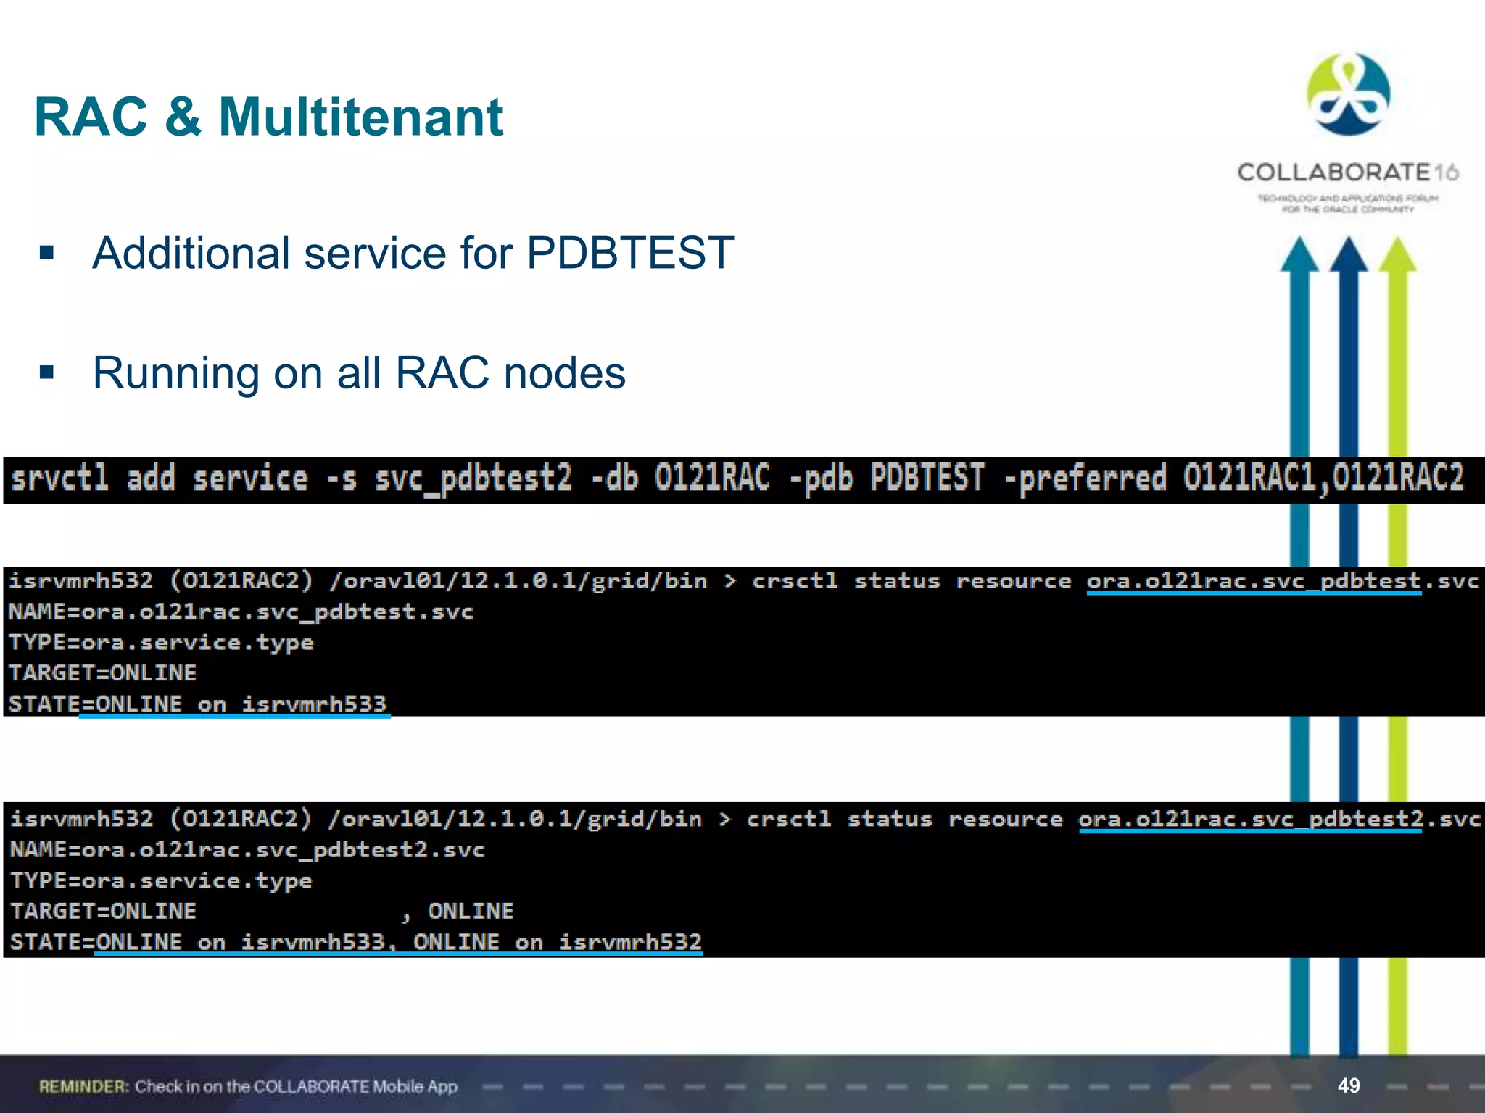
Task: Click the slide number 49
Action: [1349, 1085]
